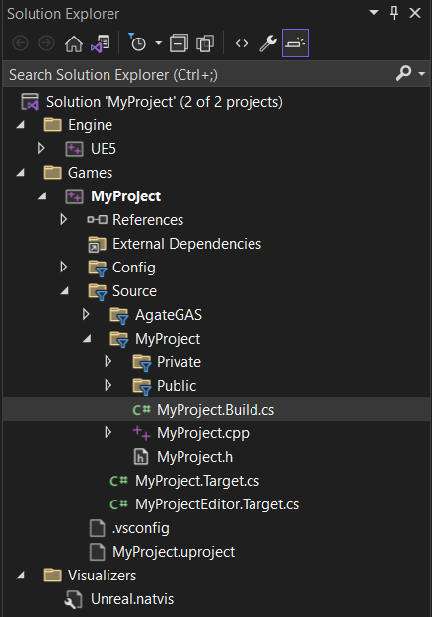Viewport: 432px width, 617px height.
Task: Open pending changes filter dropdown arrow
Action: pyautogui.click(x=159, y=43)
